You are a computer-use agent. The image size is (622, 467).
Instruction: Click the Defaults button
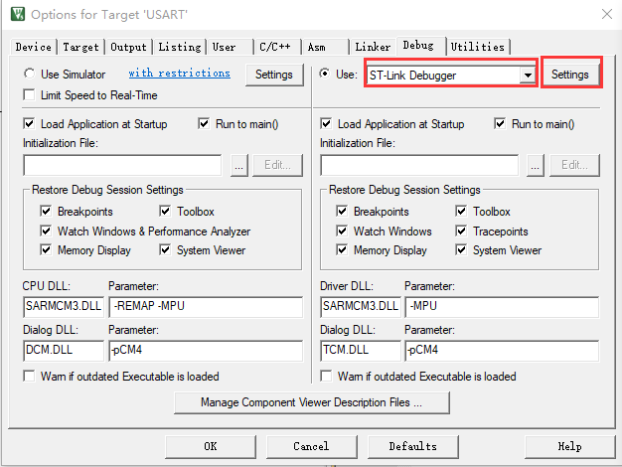pos(412,446)
